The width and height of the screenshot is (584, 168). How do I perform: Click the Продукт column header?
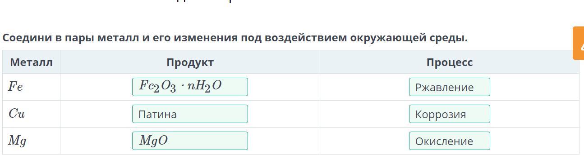[190, 62]
